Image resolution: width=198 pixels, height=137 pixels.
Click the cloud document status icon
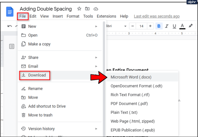[96, 9]
